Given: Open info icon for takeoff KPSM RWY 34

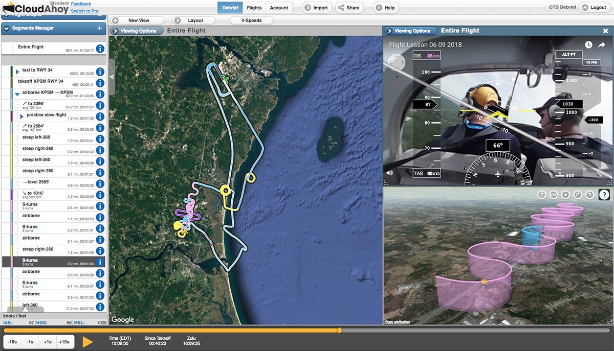Looking at the screenshot, I should [100, 83].
